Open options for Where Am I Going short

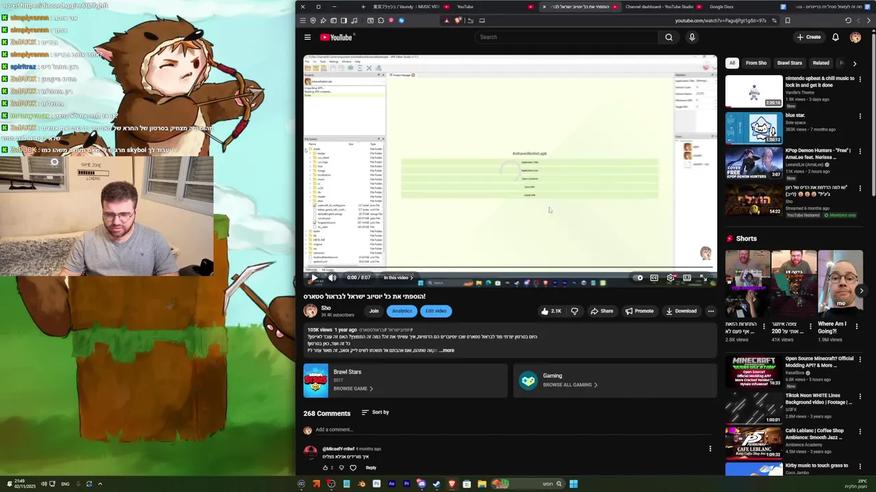point(857,327)
